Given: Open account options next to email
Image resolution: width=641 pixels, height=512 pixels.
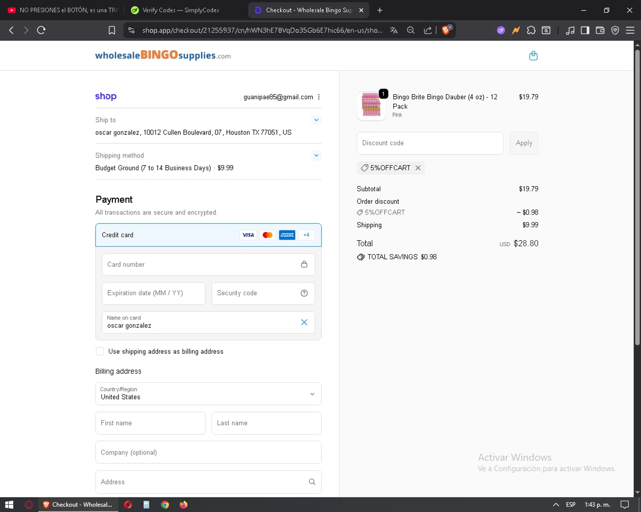Looking at the screenshot, I should coord(319,97).
